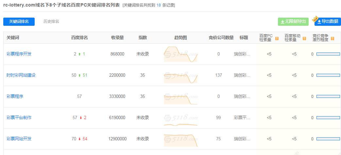Image resolution: width=341 pixels, height=155 pixels.
Task: Open the keyword link 时时彩网站建设
Action: [21, 75]
